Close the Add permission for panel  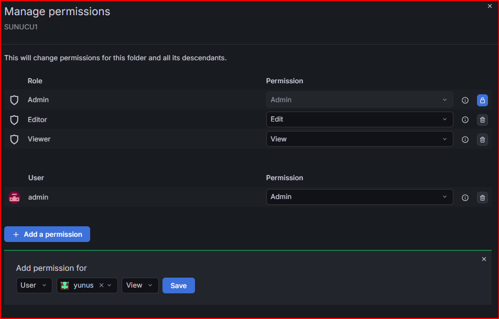(484, 259)
